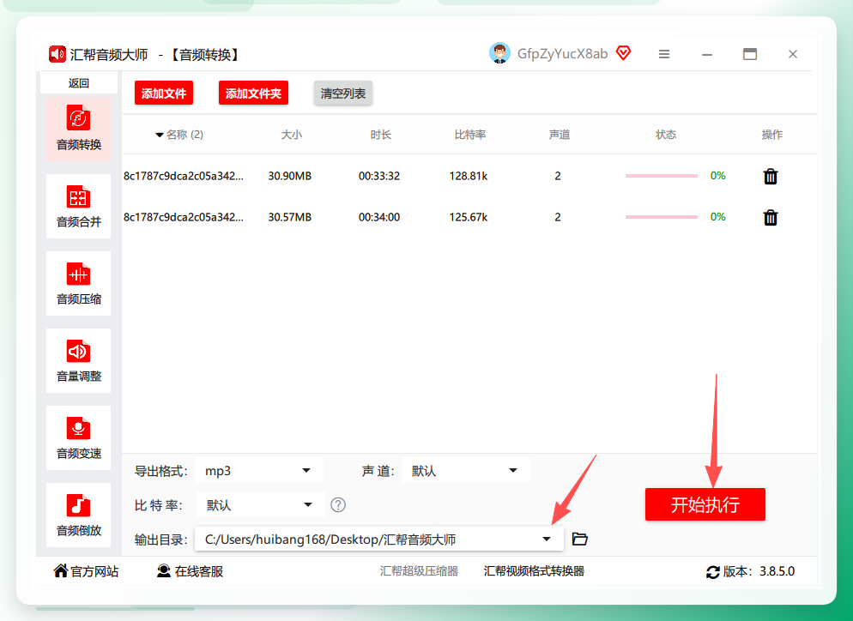Image resolution: width=853 pixels, height=621 pixels.
Task: Close the application window
Action: [793, 54]
